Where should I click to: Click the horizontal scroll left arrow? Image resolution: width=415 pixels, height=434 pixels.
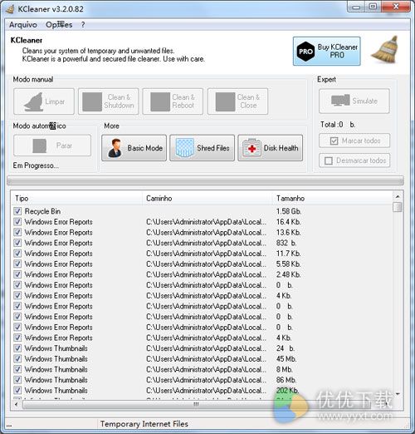[x=16, y=404]
